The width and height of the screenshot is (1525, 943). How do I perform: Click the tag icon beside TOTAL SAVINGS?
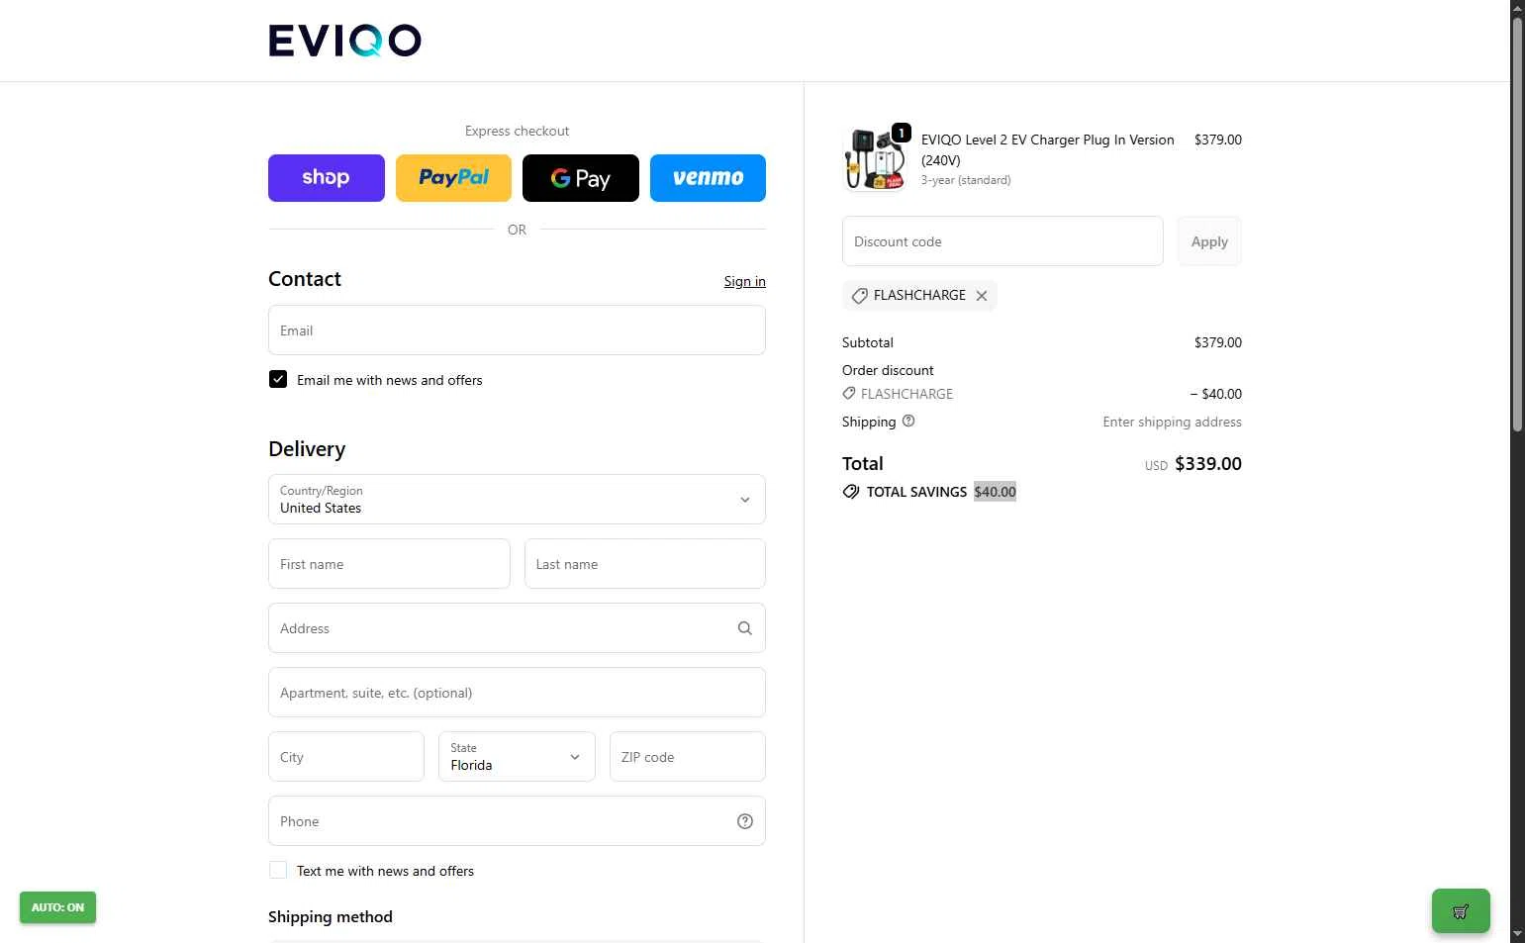pyautogui.click(x=851, y=492)
